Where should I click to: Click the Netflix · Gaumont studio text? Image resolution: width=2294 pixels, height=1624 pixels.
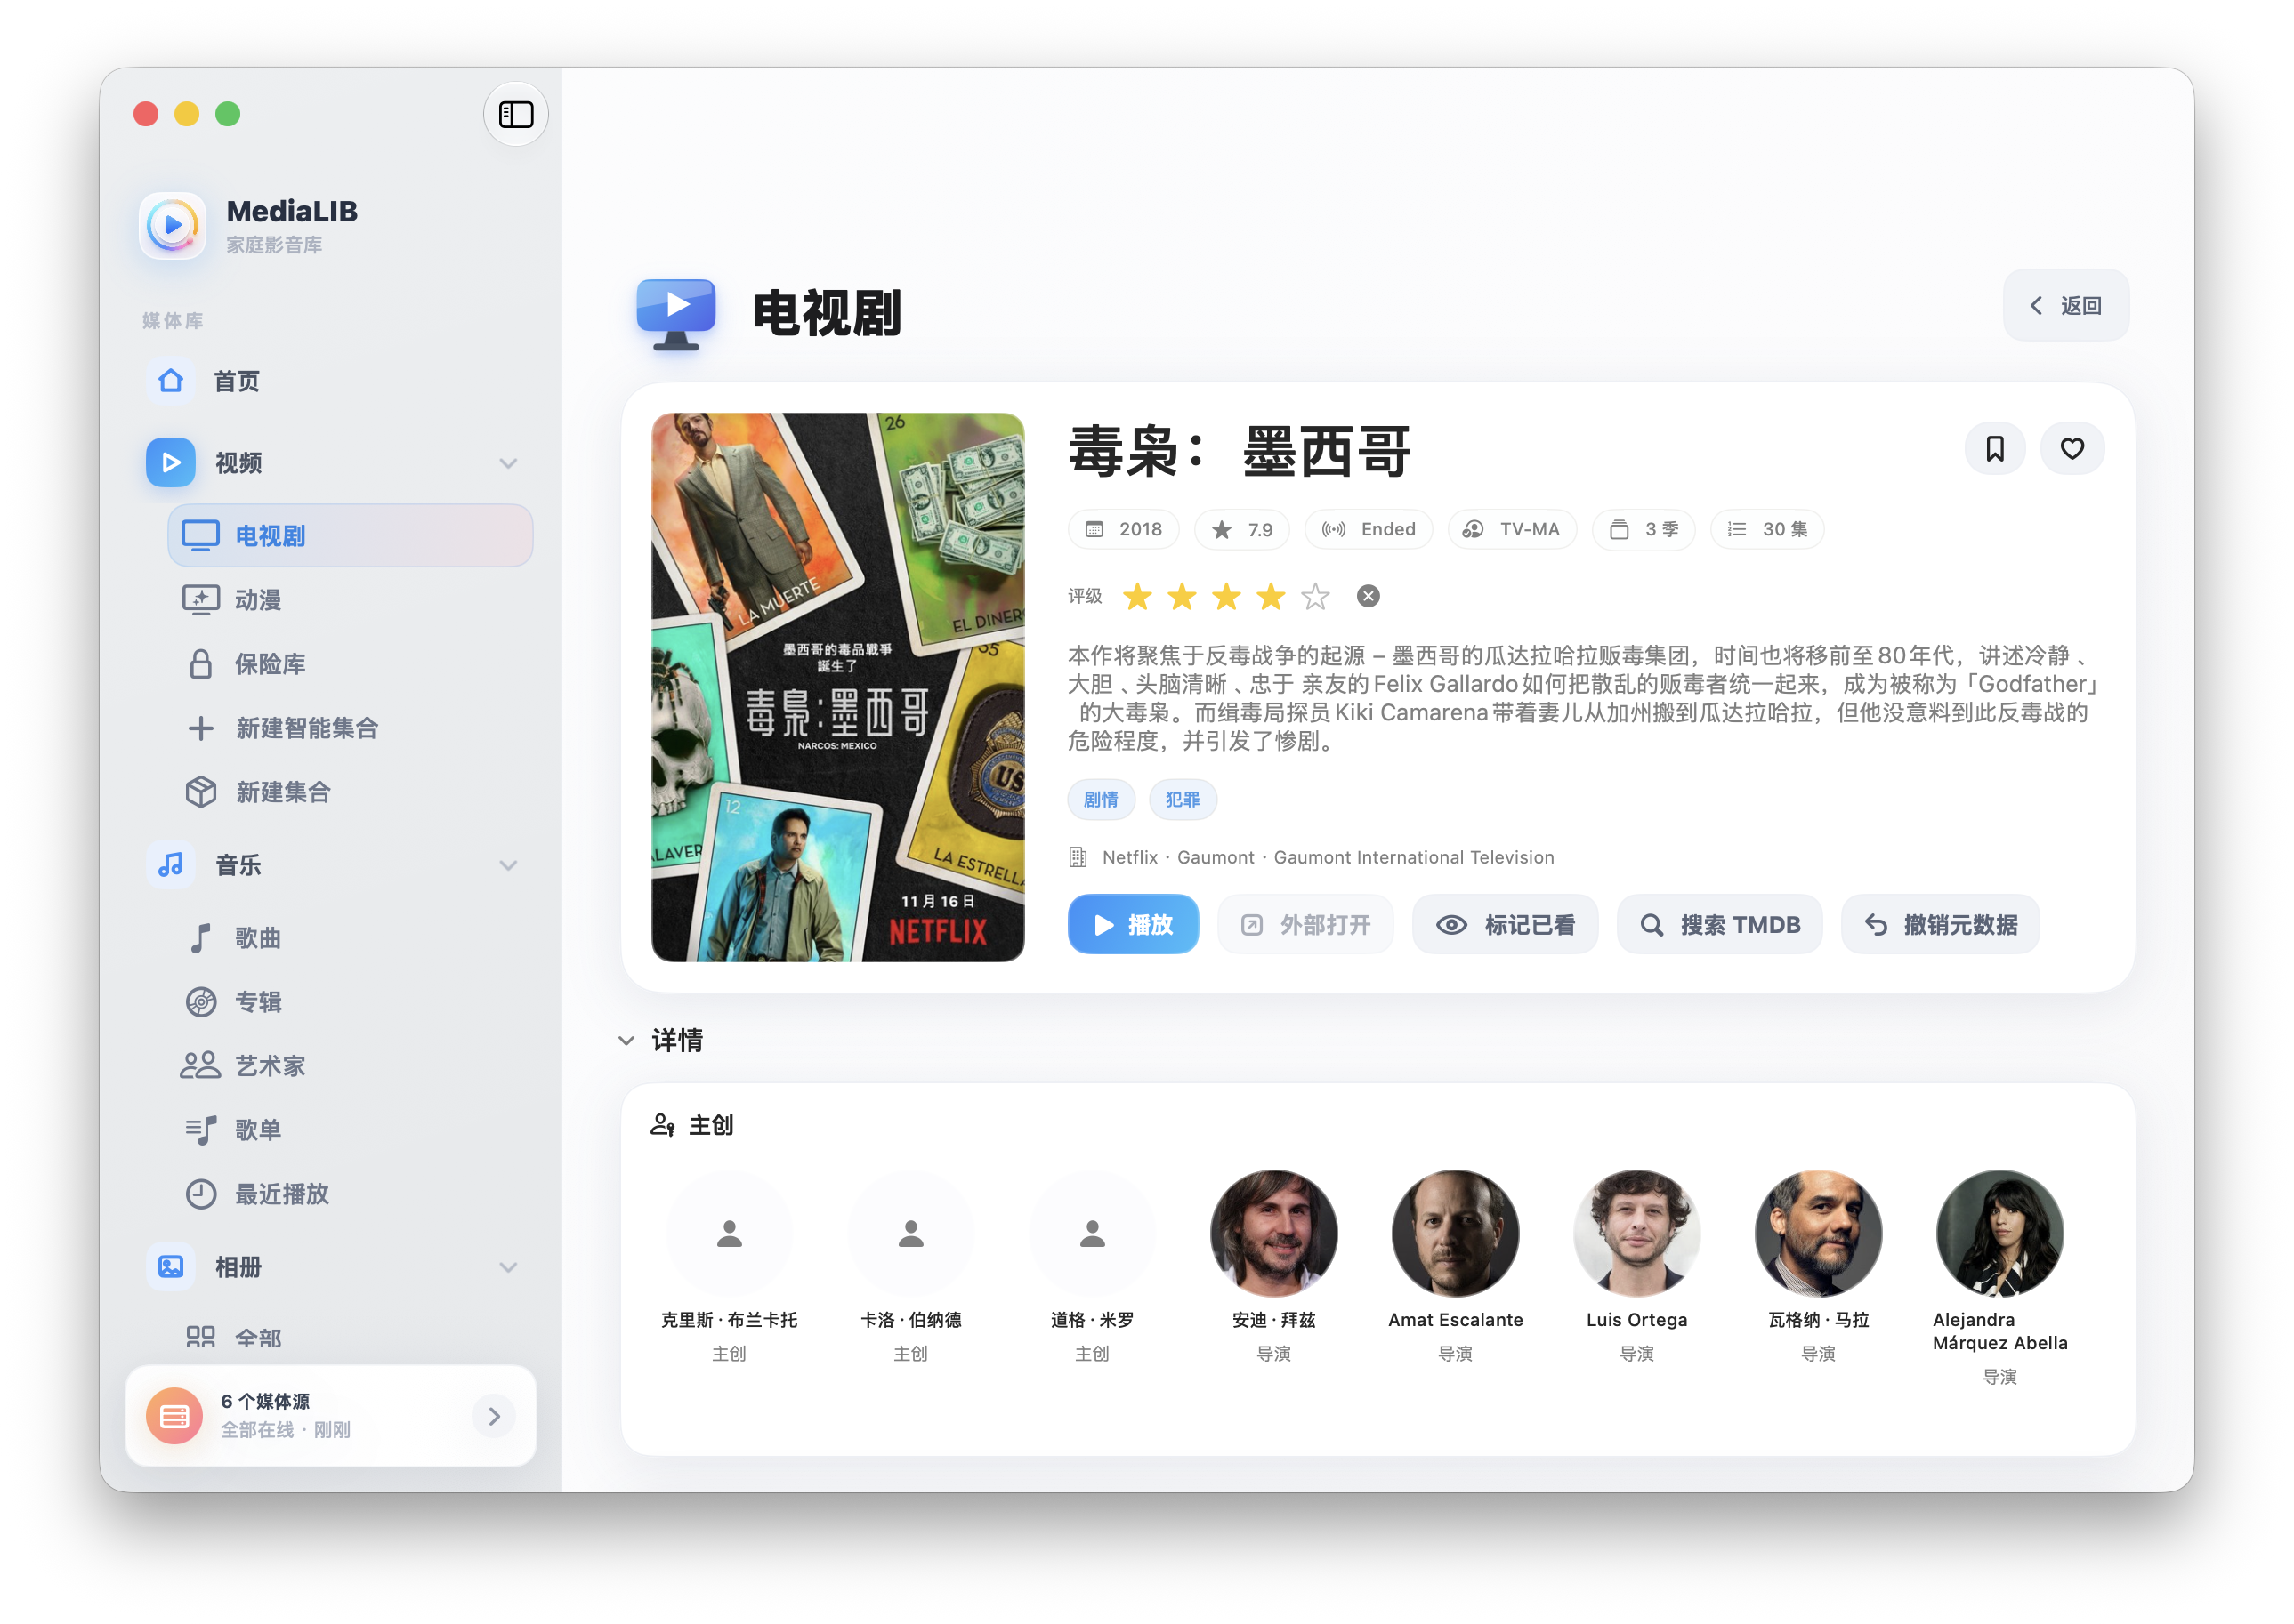click(1329, 858)
